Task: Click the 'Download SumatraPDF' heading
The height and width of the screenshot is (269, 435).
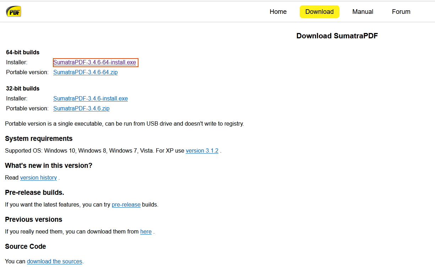Action: [x=337, y=36]
